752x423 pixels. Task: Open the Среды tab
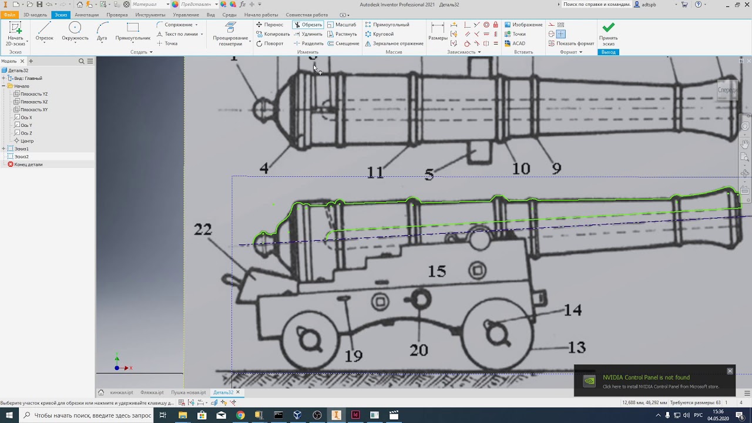pos(230,15)
